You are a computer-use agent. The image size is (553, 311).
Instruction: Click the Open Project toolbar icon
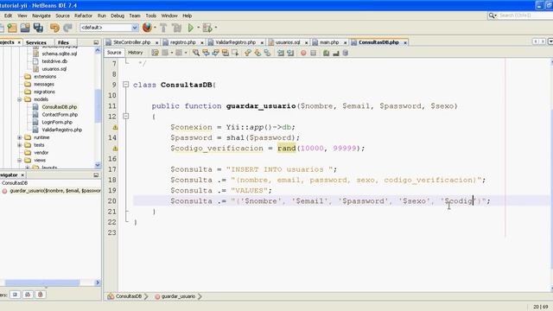click(25, 28)
